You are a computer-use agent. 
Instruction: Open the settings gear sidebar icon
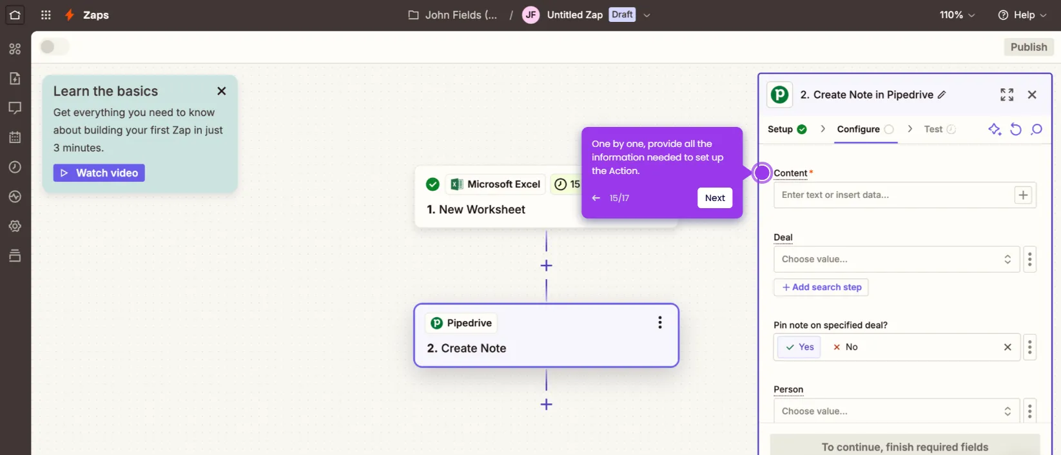point(15,226)
